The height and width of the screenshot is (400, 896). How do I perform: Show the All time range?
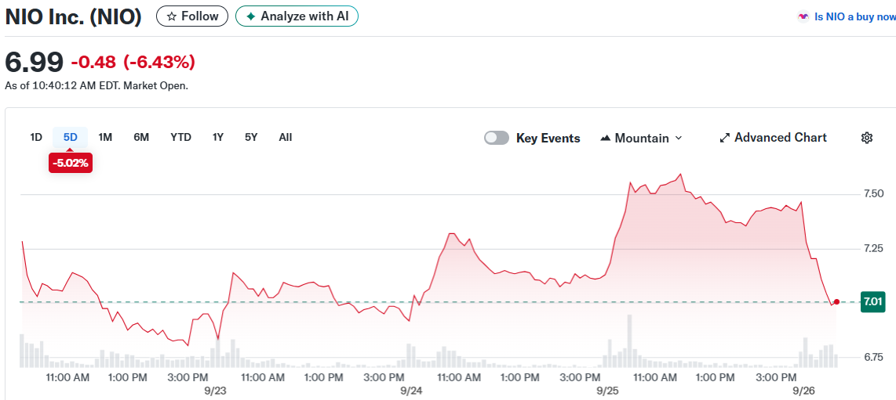pos(285,137)
